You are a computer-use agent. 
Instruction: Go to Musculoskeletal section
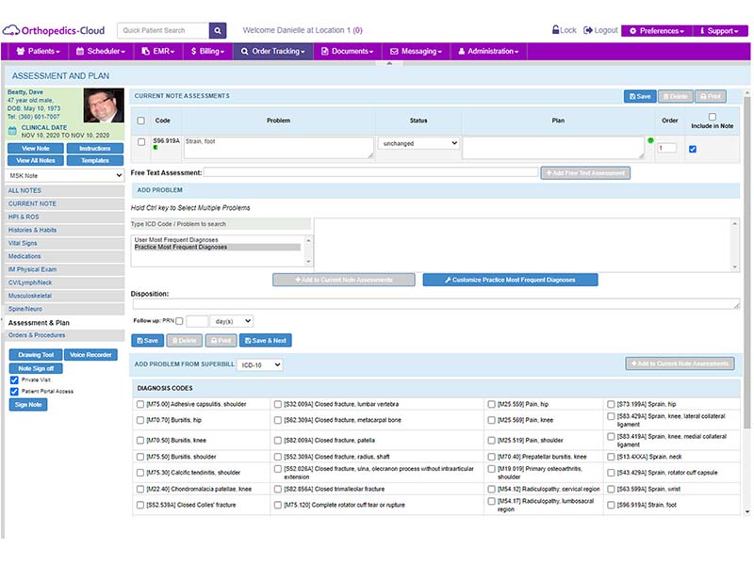coord(65,296)
